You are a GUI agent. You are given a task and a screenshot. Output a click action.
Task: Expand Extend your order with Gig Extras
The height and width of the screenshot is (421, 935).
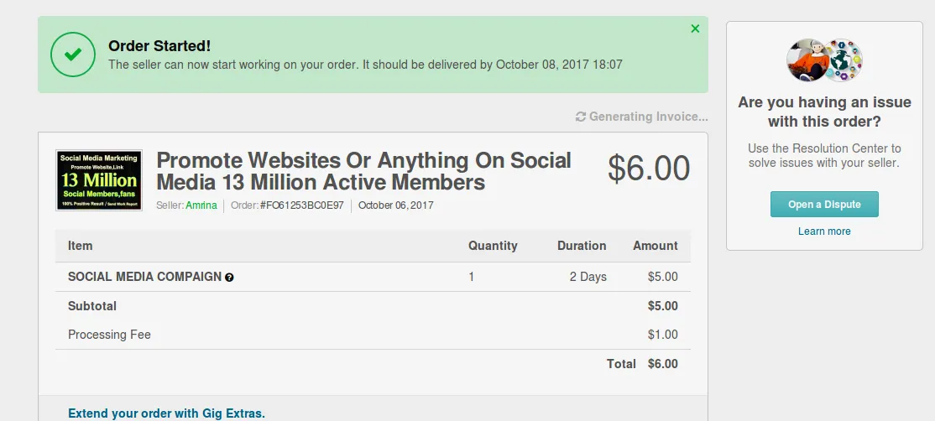coord(166,413)
